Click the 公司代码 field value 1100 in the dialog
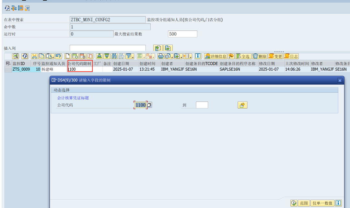The image size is (350, 208). tap(140, 105)
